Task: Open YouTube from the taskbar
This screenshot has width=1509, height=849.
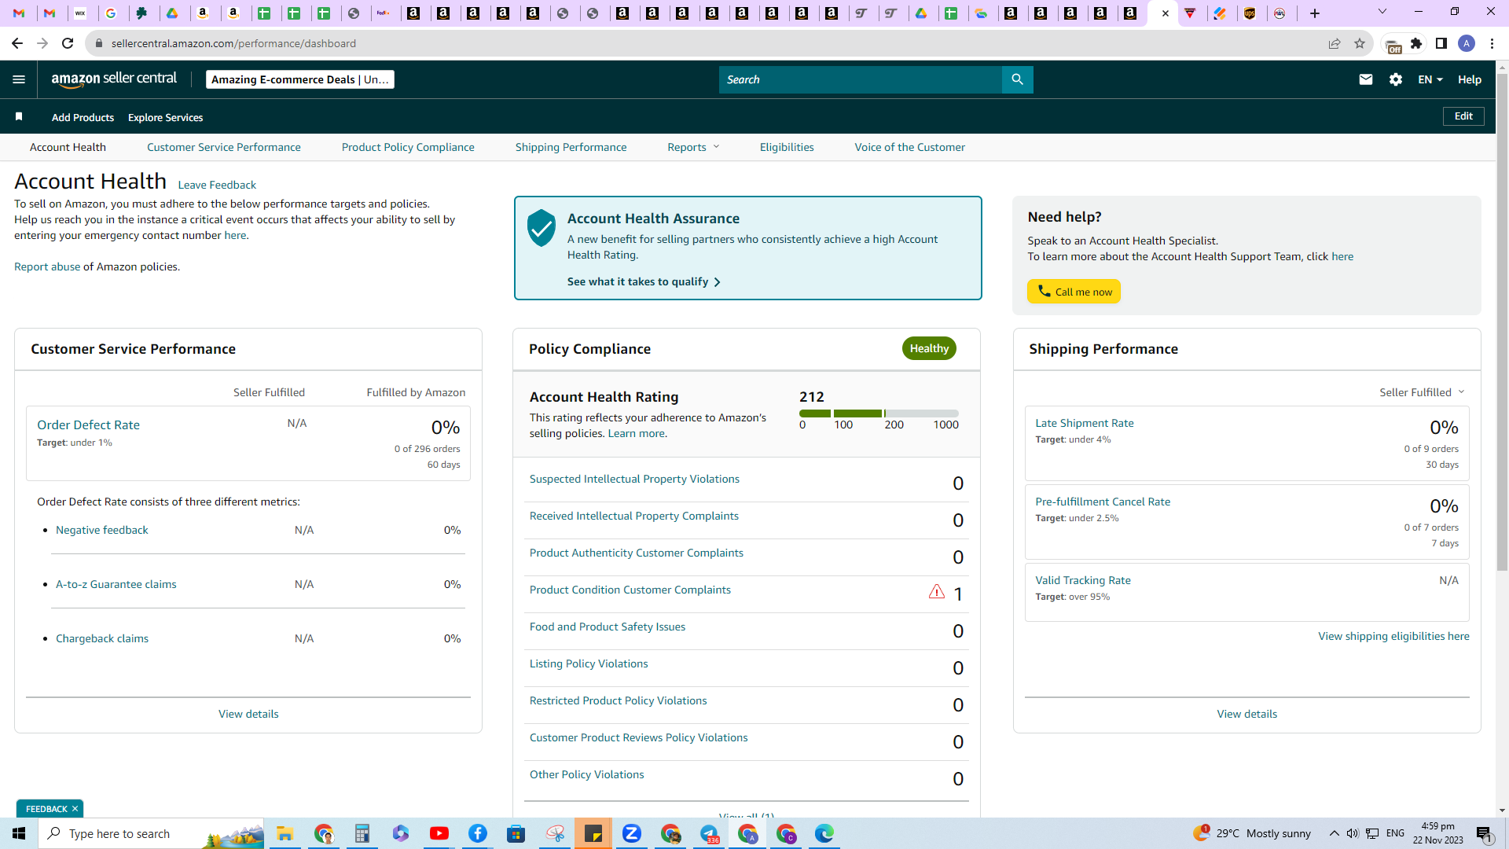Action: click(439, 833)
